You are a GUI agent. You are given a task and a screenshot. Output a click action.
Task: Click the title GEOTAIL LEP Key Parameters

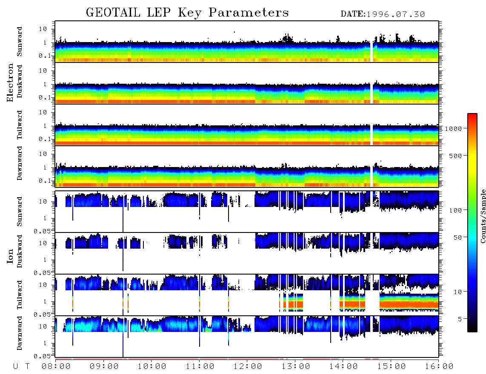(187, 13)
